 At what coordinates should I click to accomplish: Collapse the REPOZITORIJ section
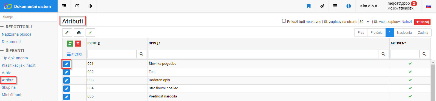(2, 27)
